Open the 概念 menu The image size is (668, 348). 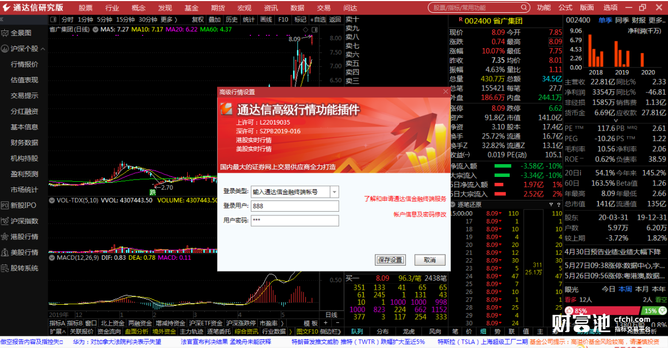(139, 8)
